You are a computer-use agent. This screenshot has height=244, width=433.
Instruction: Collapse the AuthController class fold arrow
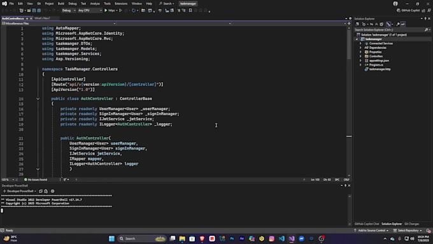point(38,99)
